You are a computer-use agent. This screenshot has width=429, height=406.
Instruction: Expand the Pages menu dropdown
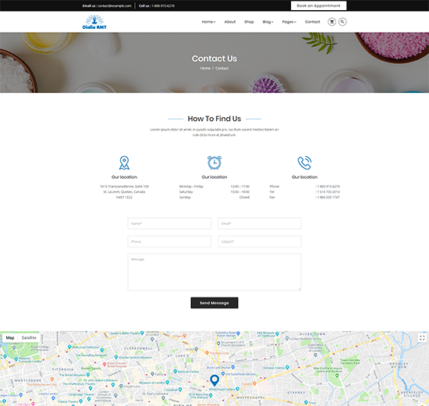[289, 22]
